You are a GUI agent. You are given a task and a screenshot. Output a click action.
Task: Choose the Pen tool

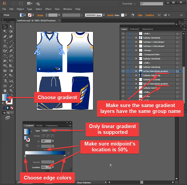tap(5, 36)
